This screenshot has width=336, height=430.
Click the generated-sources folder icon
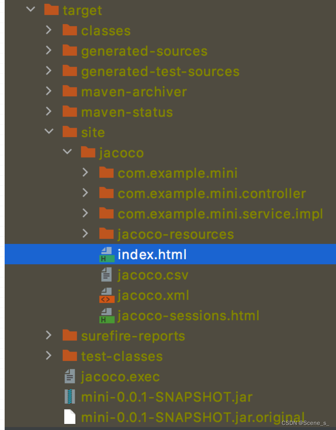click(70, 50)
